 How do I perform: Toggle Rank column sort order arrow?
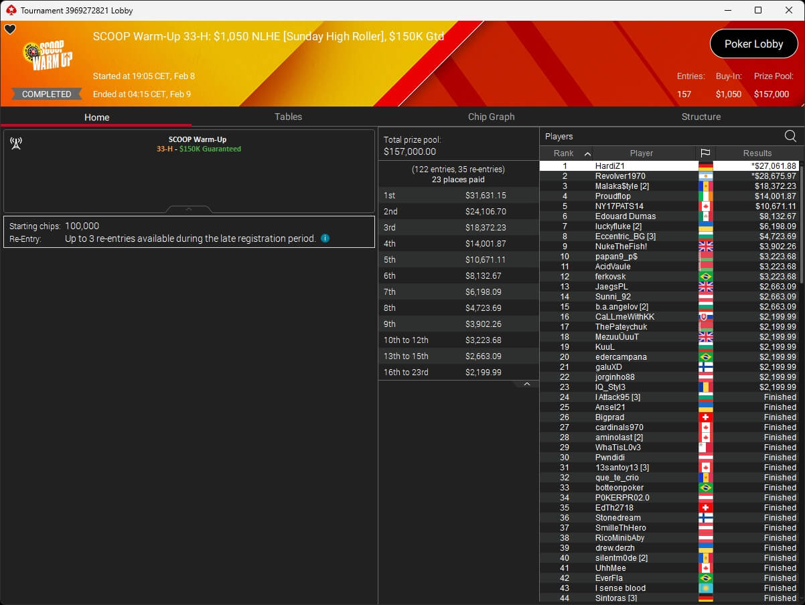tap(587, 153)
